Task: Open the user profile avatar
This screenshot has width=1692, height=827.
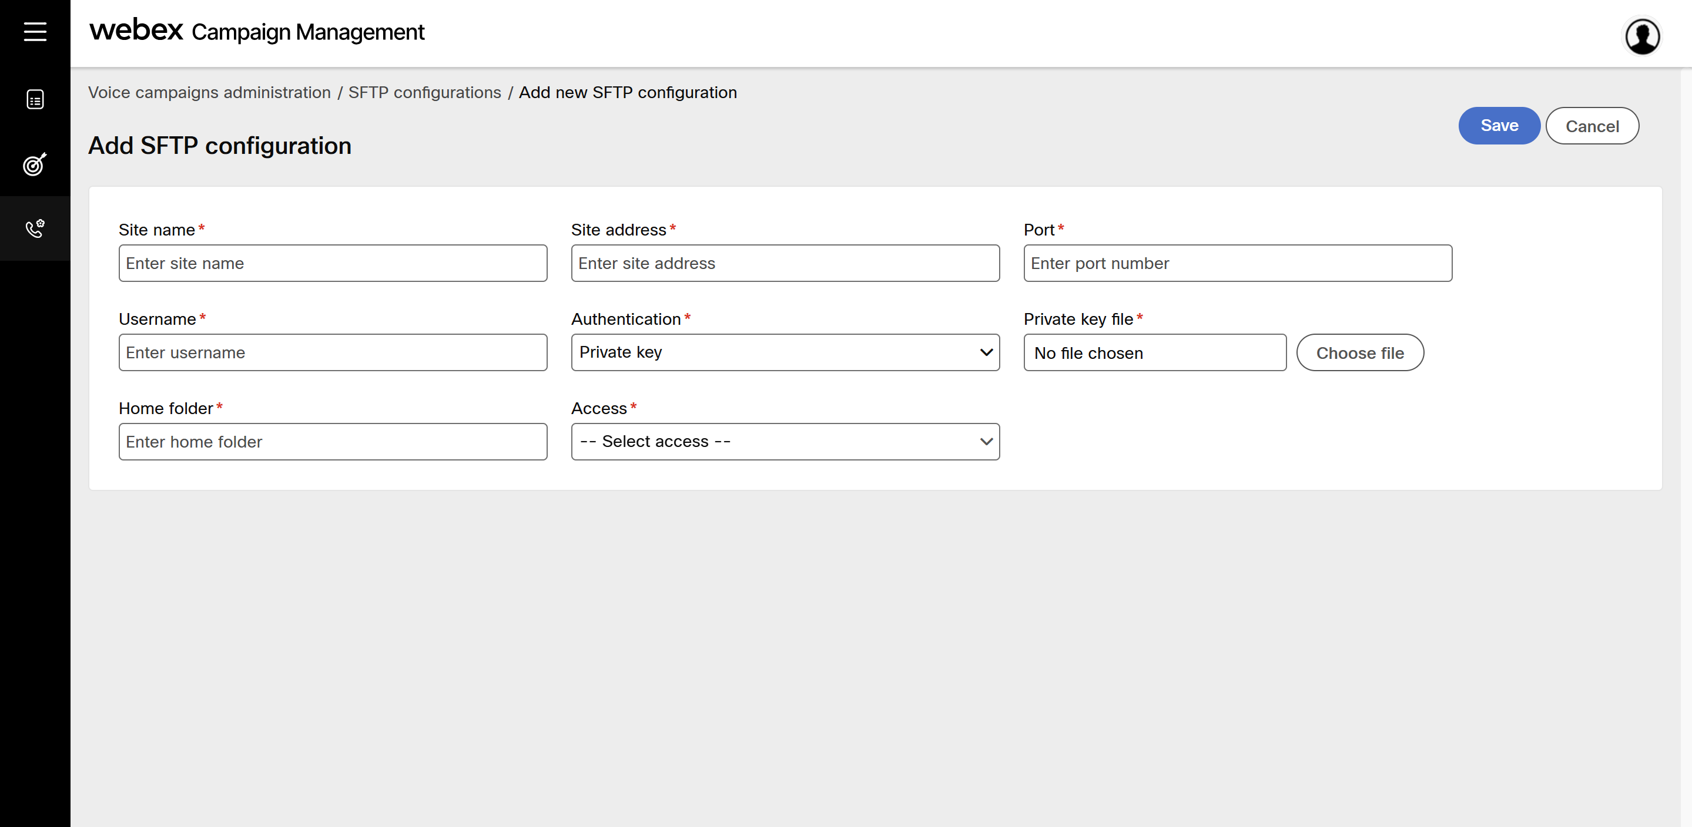Action: pyautogui.click(x=1642, y=36)
